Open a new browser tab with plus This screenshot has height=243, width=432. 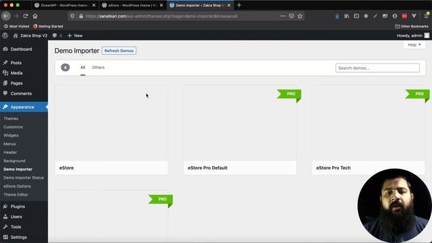pos(239,5)
